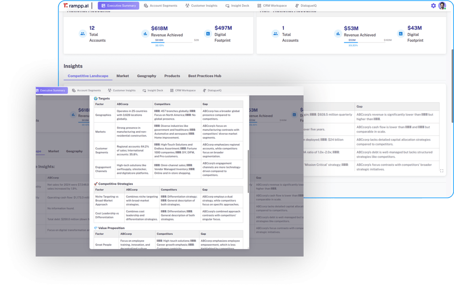Click the user profile avatar
Image resolution: width=454 pixels, height=292 pixels.
[442, 6]
